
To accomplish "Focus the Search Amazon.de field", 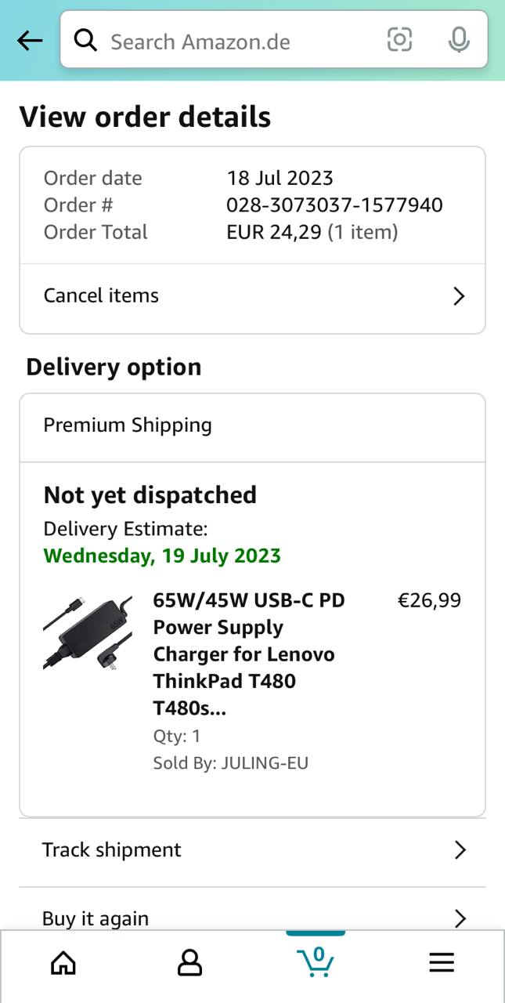I will point(235,41).
